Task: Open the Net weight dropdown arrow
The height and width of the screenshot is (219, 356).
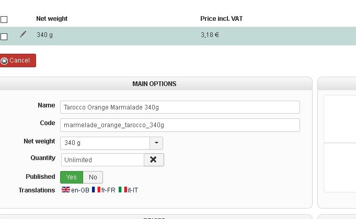Action: [x=156, y=143]
